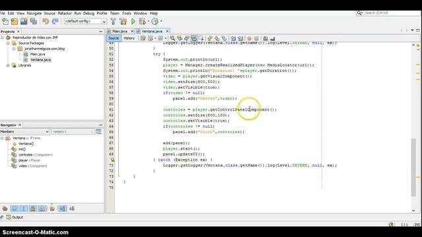This screenshot has height=237, width=422.
Task: Expand the Libraries node
Action: click(x=8, y=65)
